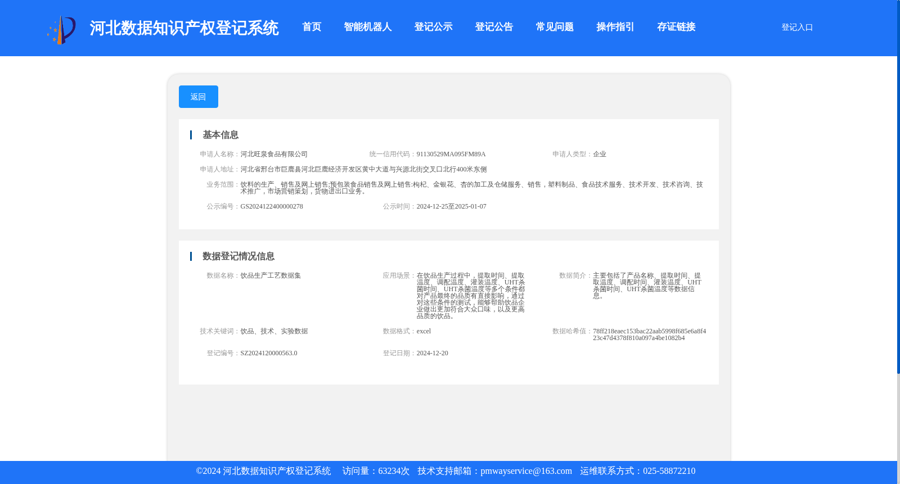This screenshot has width=900, height=484.
Task: Select the 操作指引 menu item
Action: click(615, 27)
